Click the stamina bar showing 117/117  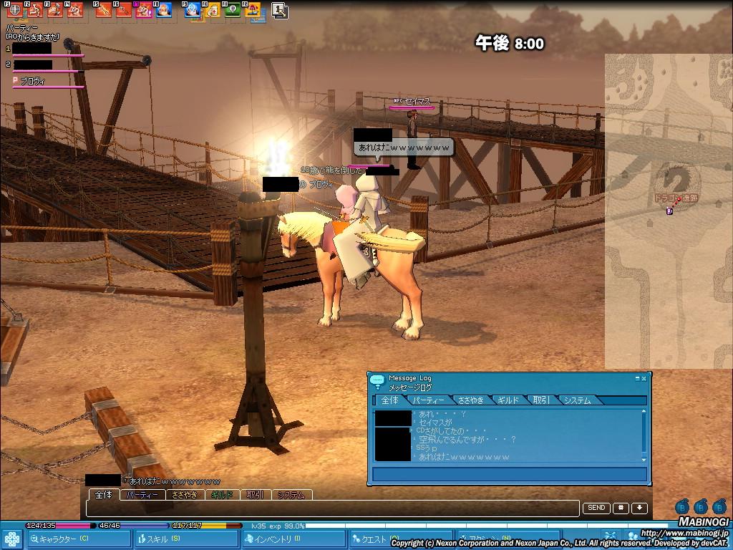pyautogui.click(x=207, y=526)
